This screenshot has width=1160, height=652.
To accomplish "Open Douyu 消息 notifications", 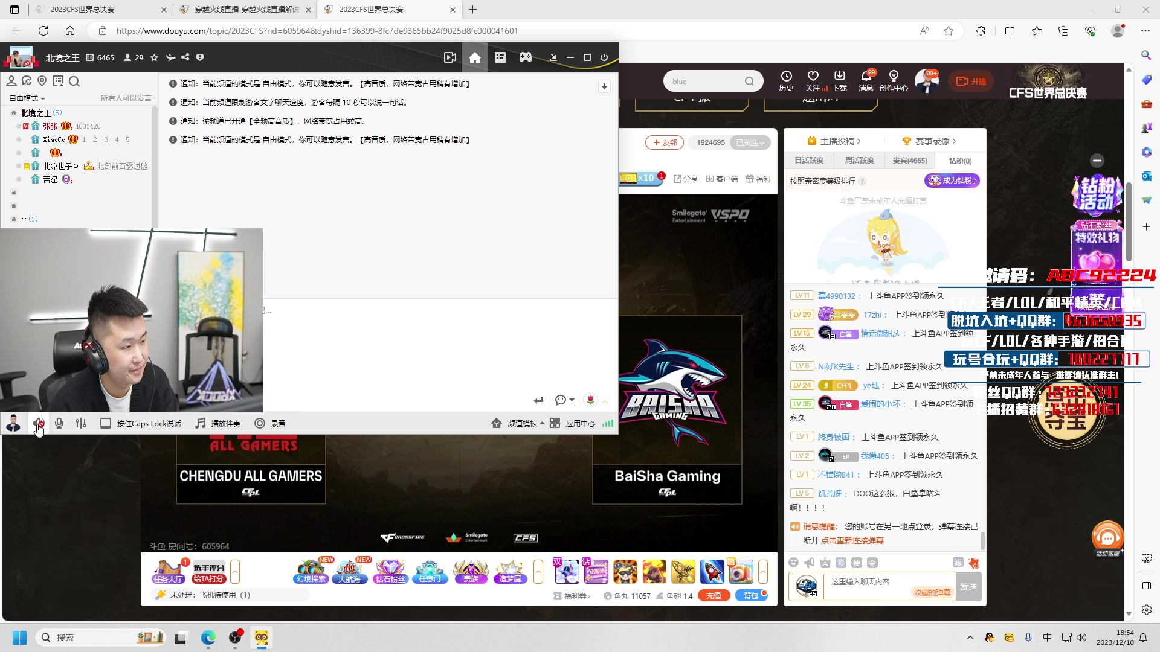I will coord(866,81).
